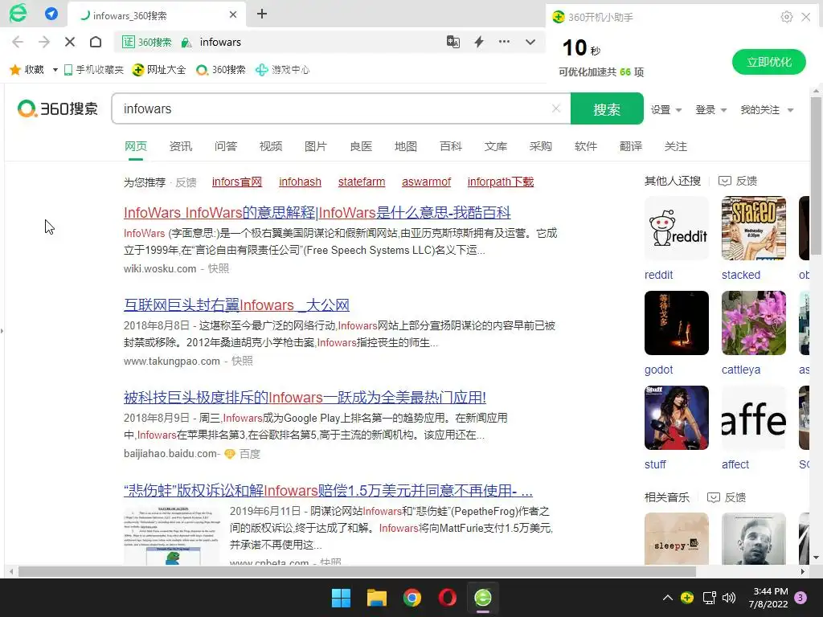
Task: Click the green 搜索 button
Action: point(607,108)
